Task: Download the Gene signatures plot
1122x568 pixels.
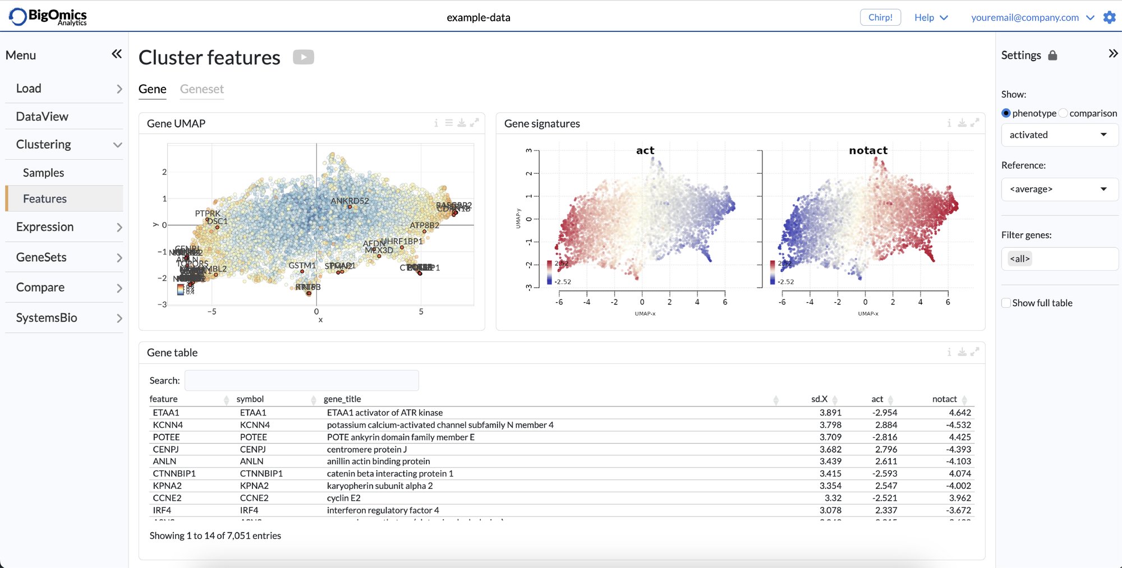Action: (962, 123)
